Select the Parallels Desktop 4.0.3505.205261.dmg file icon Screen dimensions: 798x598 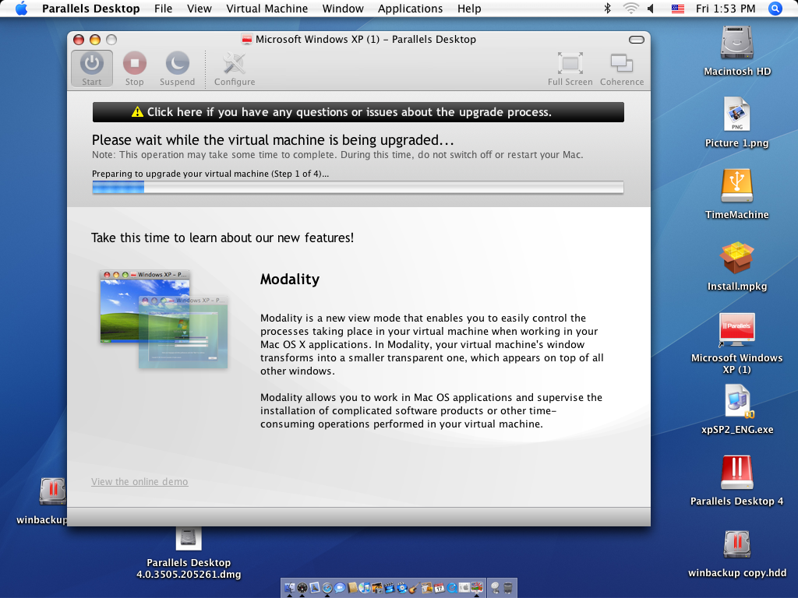[x=189, y=538]
